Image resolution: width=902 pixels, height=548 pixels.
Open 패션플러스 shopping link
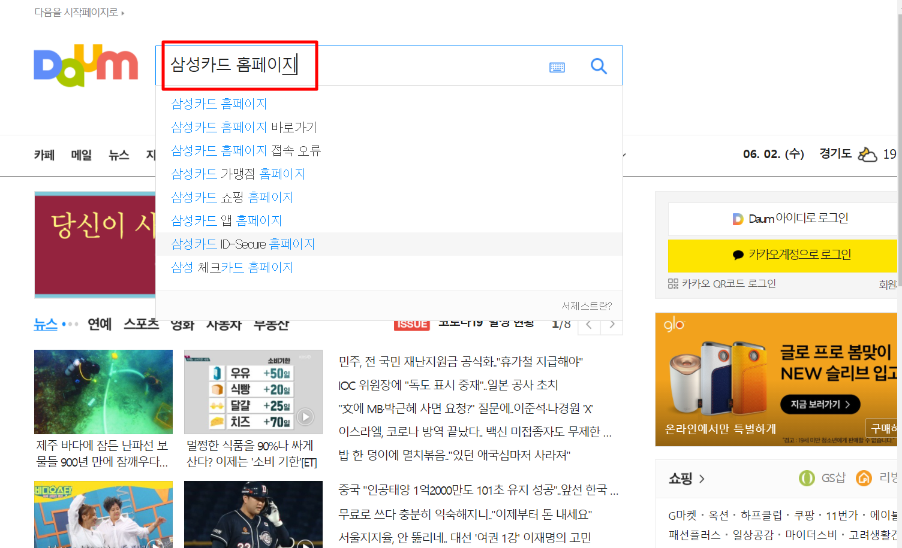point(694,535)
